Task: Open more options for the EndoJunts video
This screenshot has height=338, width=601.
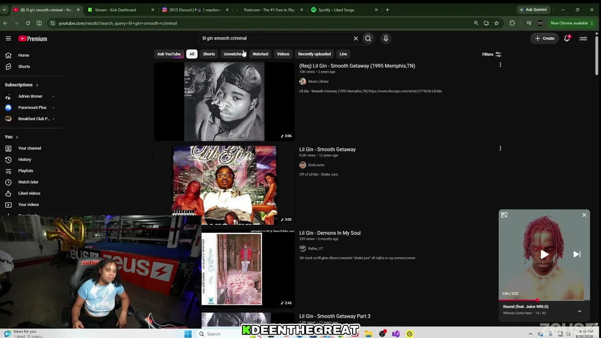Action: click(x=500, y=148)
